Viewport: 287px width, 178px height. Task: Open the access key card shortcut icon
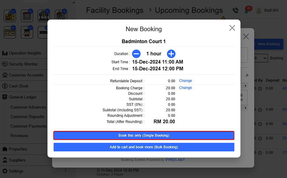(10, 32)
